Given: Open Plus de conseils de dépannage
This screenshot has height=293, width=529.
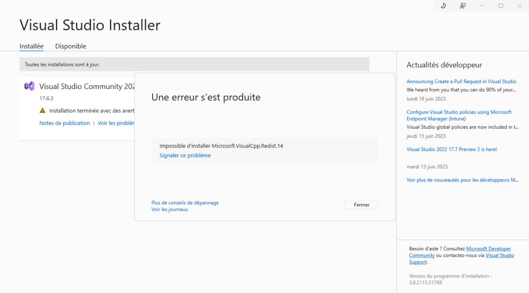Looking at the screenshot, I should point(185,203).
